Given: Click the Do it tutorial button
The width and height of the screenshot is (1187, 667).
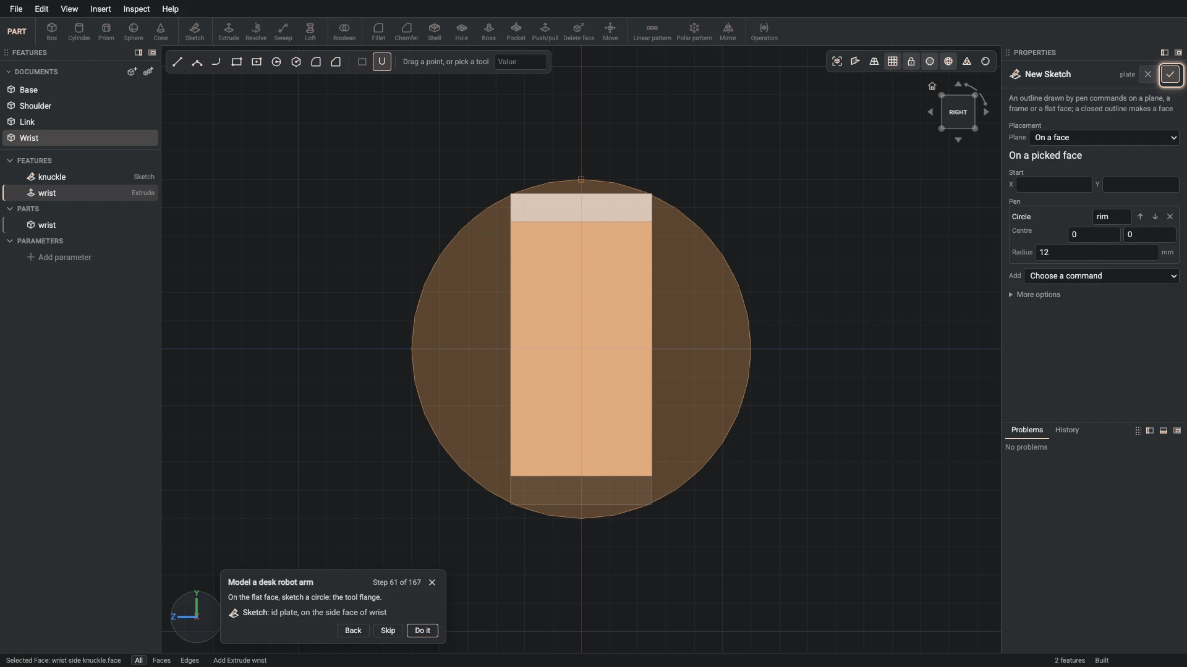Looking at the screenshot, I should tap(422, 631).
